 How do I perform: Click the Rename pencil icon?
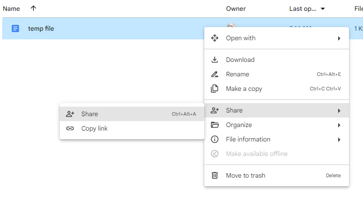pos(215,75)
